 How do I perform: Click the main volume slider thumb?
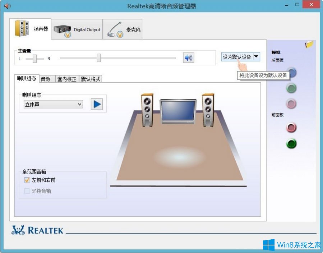[x=99, y=58]
